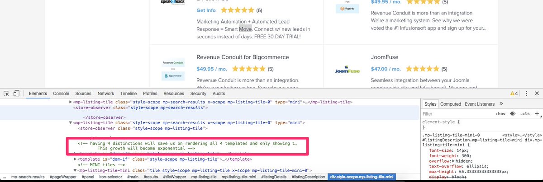Open DevTools three-dot customize menu

pyautogui.click(x=527, y=93)
